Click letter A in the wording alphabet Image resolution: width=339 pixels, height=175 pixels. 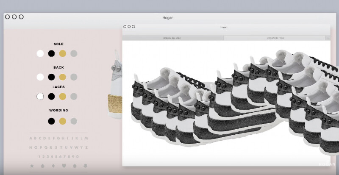pyautogui.click(x=31, y=138)
